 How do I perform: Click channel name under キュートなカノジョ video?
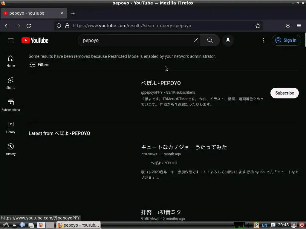pyautogui.click(x=164, y=163)
